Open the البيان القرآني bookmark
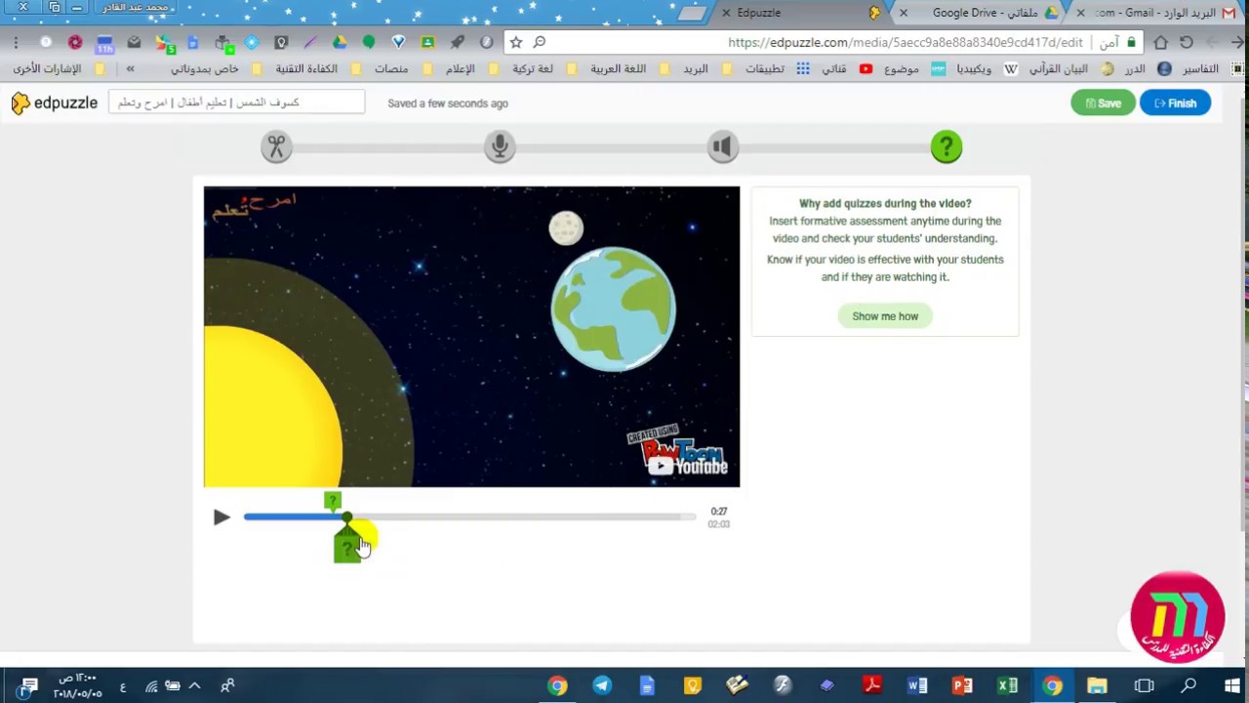This screenshot has height=703, width=1249. point(1070,68)
